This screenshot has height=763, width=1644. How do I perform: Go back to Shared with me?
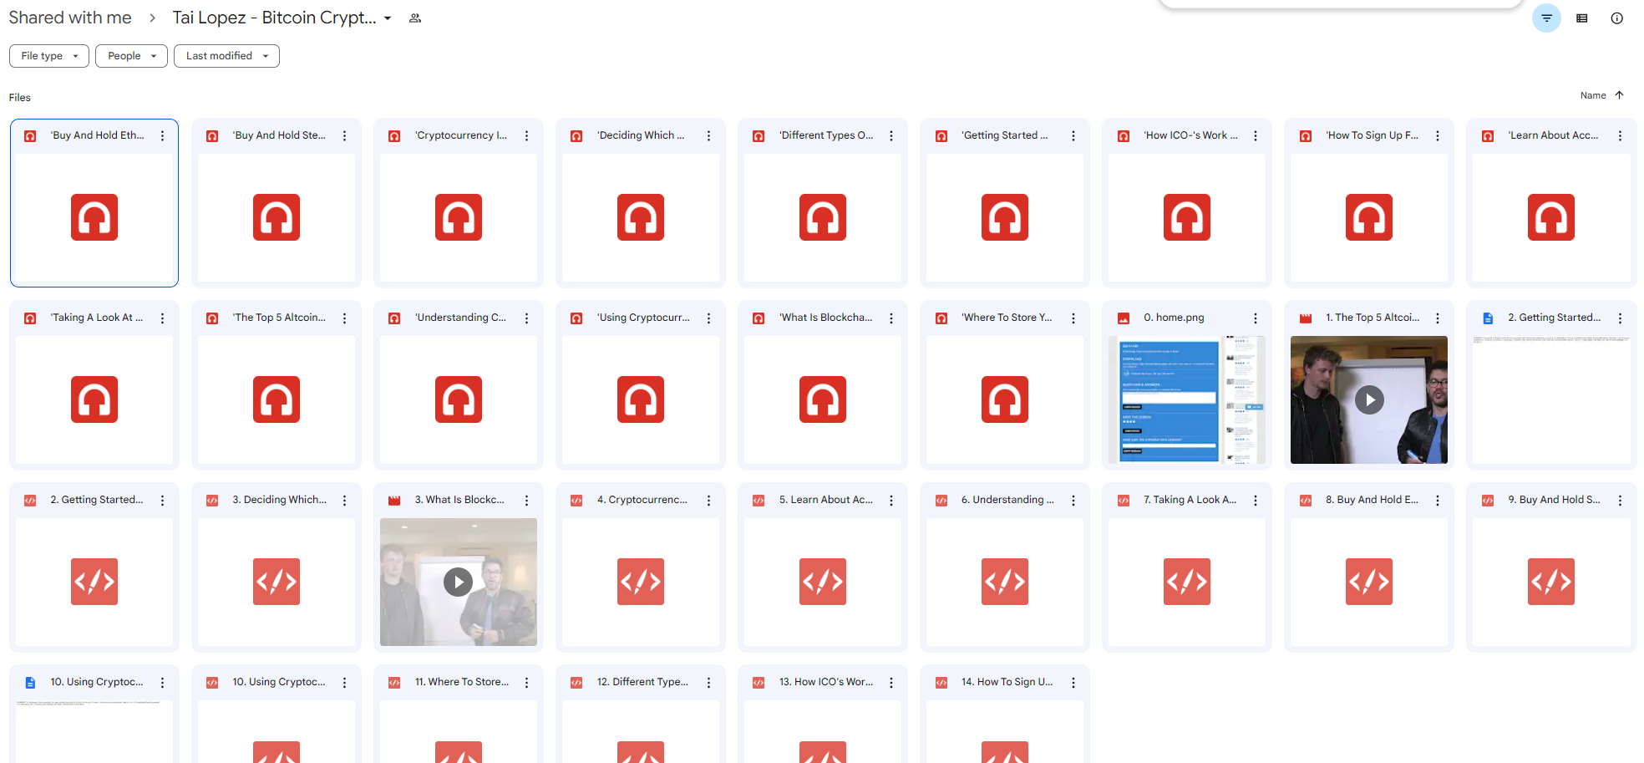pos(70,18)
